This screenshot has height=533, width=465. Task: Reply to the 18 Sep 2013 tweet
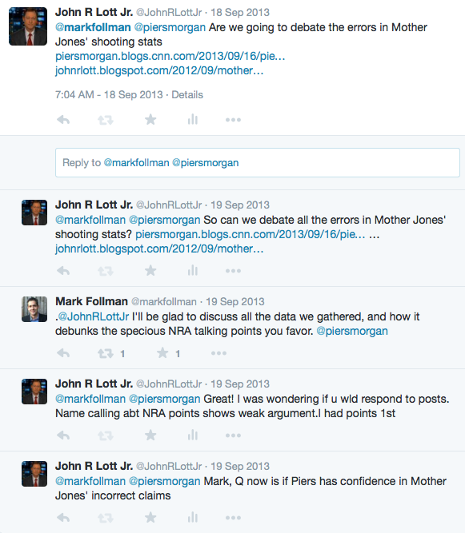tap(63, 120)
